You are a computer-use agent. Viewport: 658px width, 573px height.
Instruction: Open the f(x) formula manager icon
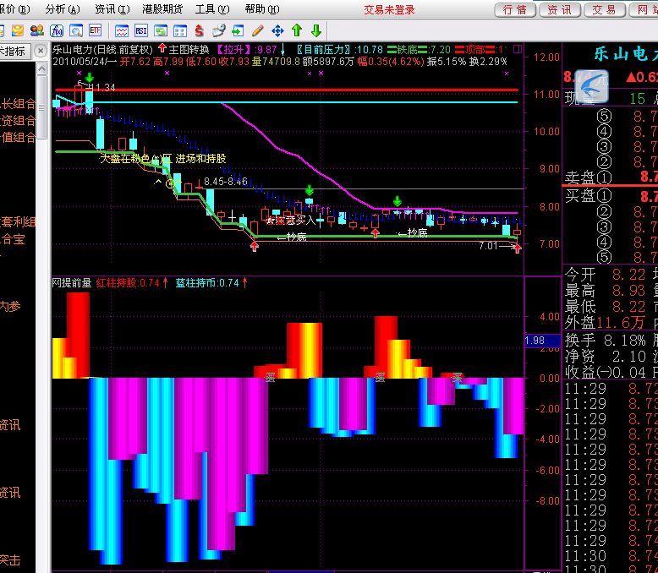[56, 30]
